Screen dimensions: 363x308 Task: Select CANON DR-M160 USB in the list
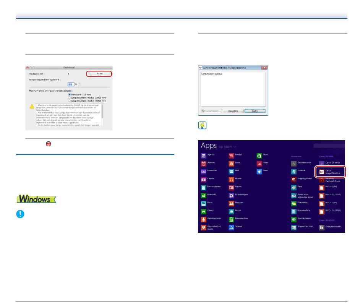tap(212, 74)
